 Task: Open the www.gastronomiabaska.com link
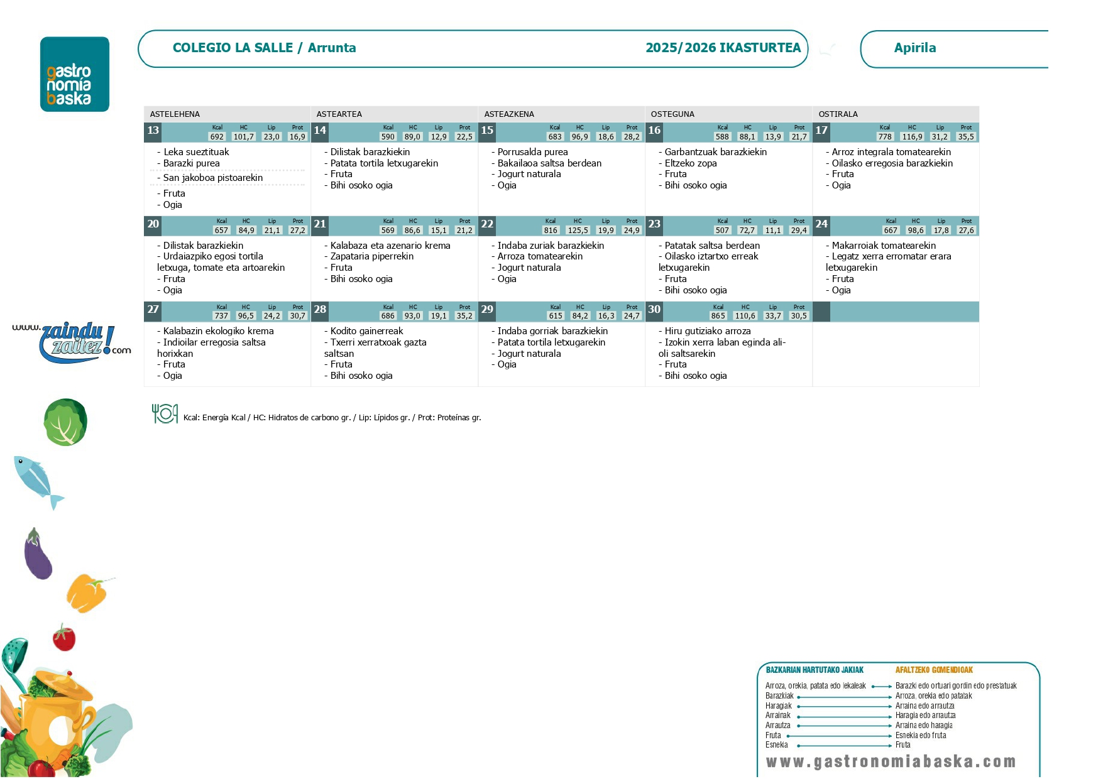point(891,762)
